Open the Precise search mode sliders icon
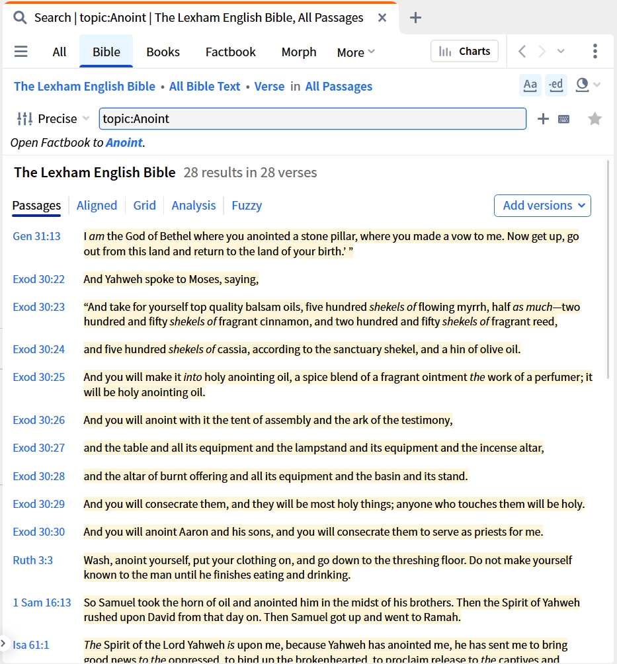 (x=24, y=118)
